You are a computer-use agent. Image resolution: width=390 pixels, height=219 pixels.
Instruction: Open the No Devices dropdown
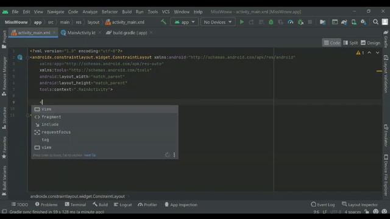tap(218, 22)
